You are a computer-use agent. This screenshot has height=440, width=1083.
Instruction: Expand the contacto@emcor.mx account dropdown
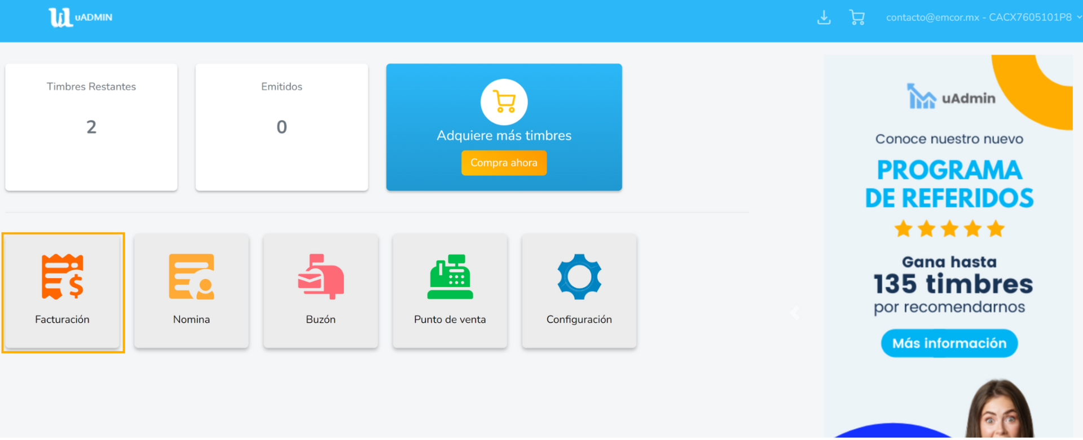click(983, 17)
